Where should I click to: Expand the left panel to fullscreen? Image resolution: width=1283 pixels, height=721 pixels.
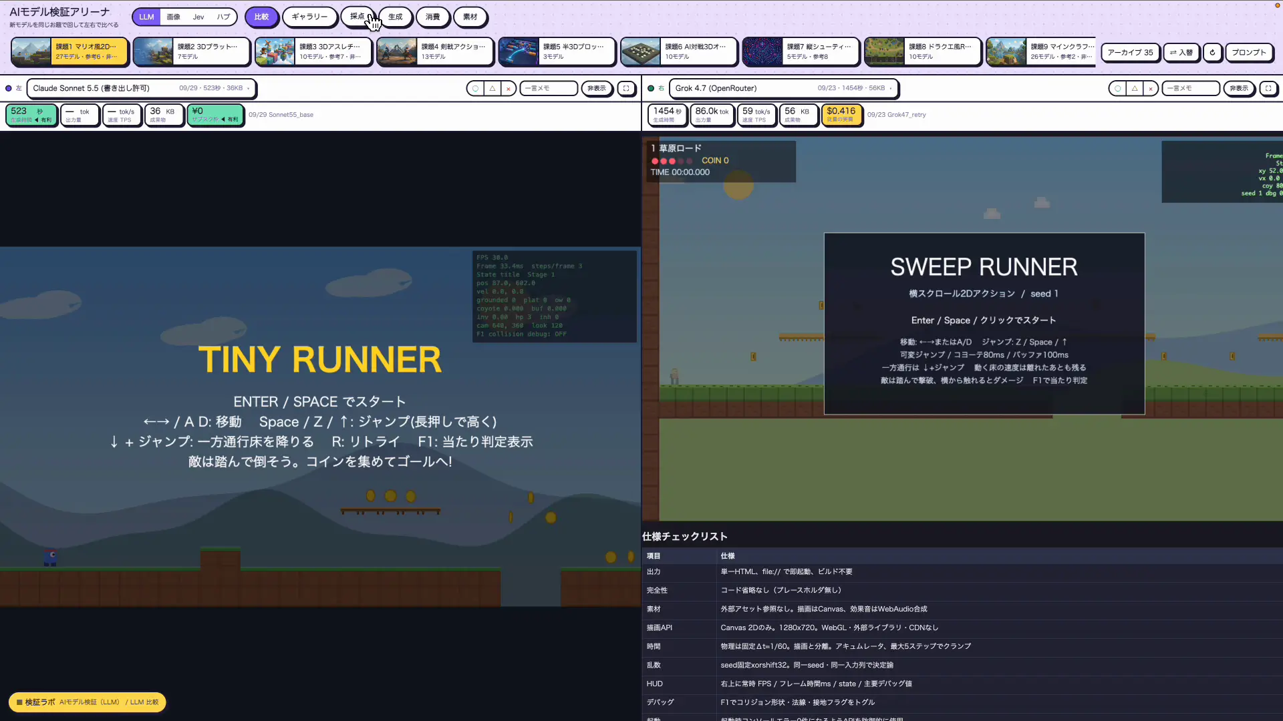click(x=626, y=88)
